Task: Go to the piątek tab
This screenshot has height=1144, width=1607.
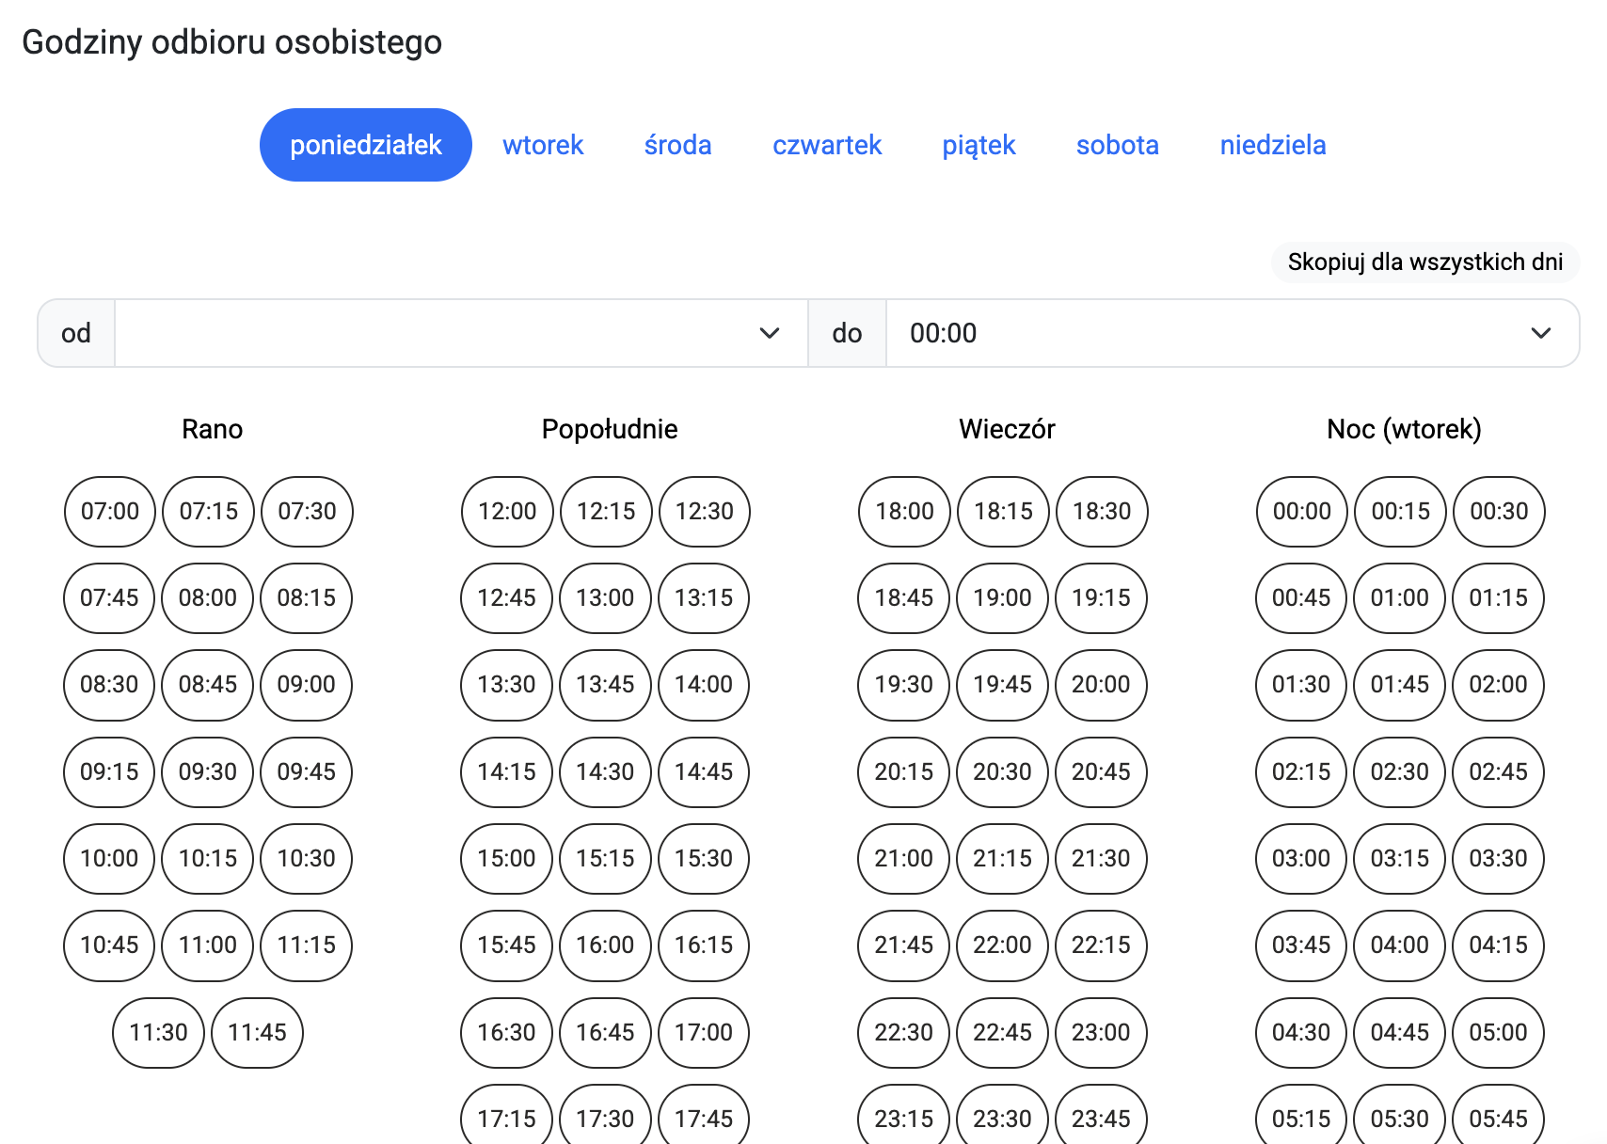Action: point(979,145)
